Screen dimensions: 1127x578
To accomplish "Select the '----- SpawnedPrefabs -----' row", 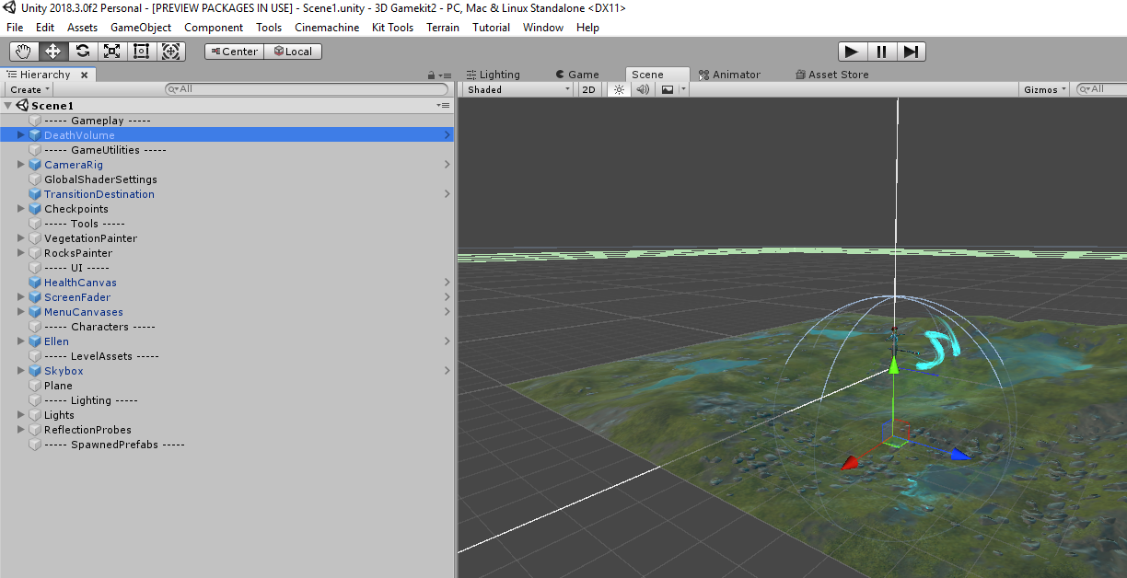I will (x=227, y=445).
